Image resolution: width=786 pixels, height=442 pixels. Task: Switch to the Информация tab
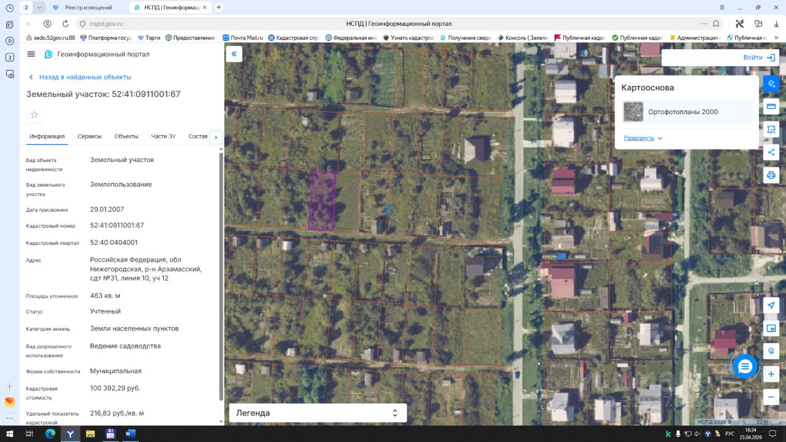[47, 136]
